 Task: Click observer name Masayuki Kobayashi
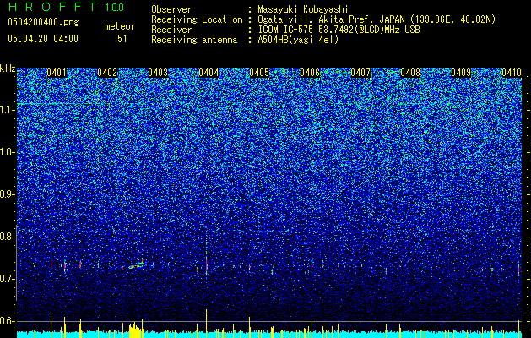(x=303, y=9)
